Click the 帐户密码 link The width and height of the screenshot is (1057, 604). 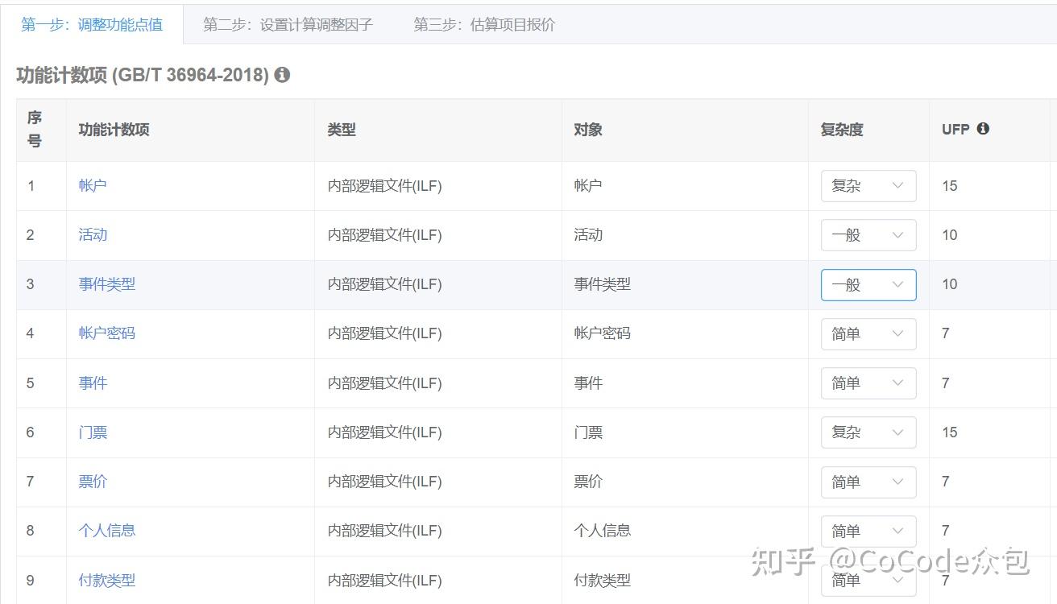(106, 333)
